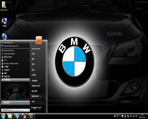Expand Internet Explorer jump list arrow

tap(28, 50)
